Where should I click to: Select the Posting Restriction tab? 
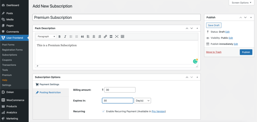point(51,92)
